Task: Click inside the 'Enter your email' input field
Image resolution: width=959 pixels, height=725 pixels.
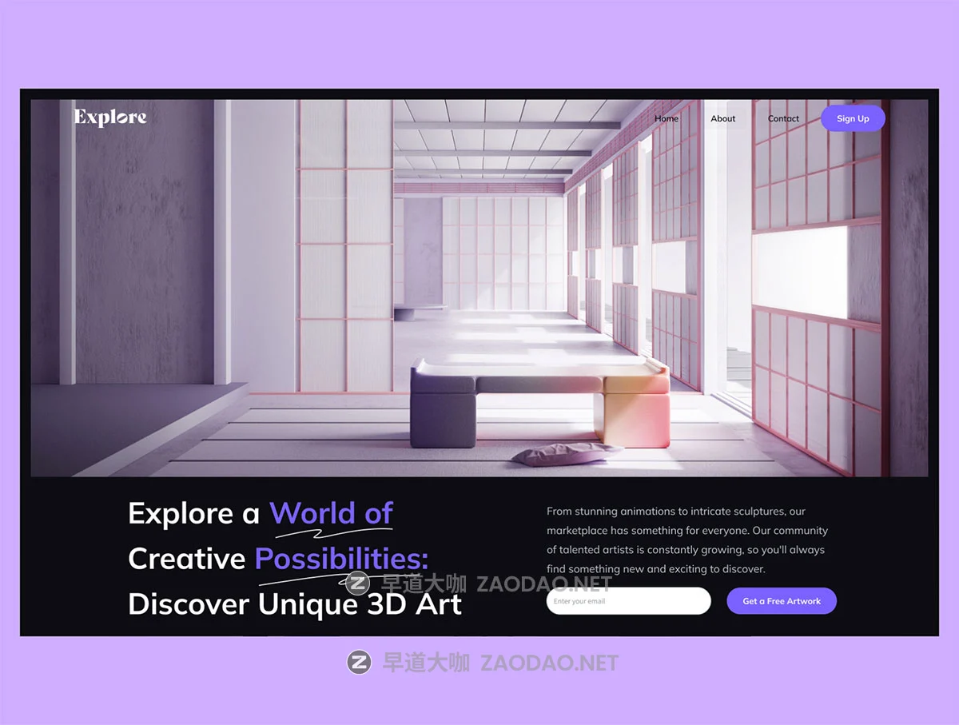Action: 628,600
